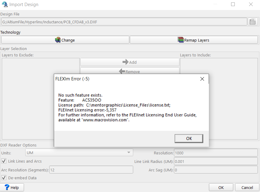Viewport: 260px width, 192px height.
Task: Click OK at bottom of Import Design
Action: pos(221,187)
